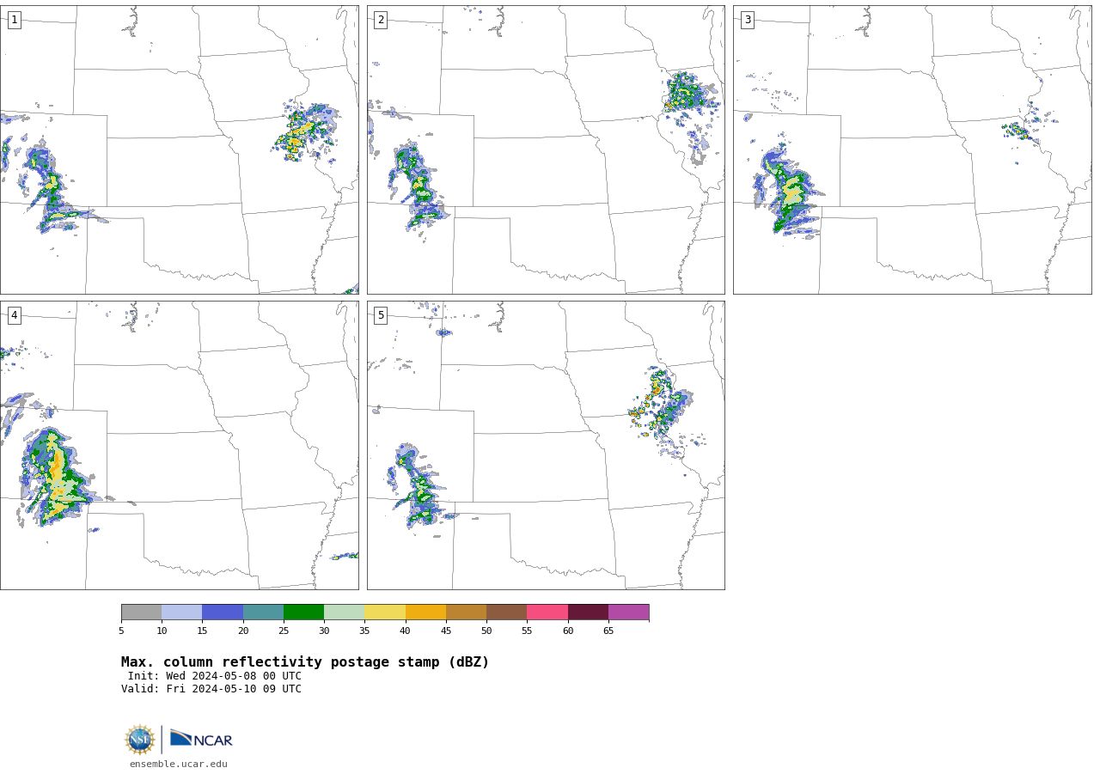Click the maroon 60-65 dBZ swatch
This screenshot has width=1100, height=774.
(588, 612)
